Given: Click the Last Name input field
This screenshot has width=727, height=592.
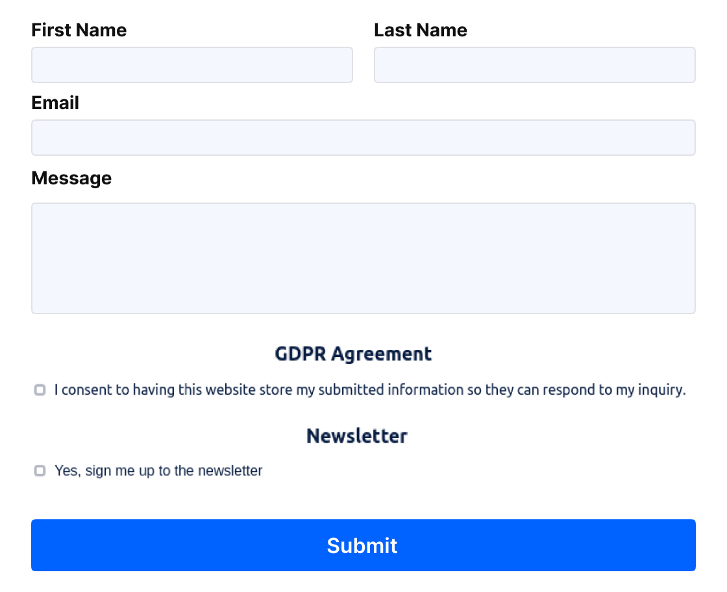Looking at the screenshot, I should coord(535,65).
